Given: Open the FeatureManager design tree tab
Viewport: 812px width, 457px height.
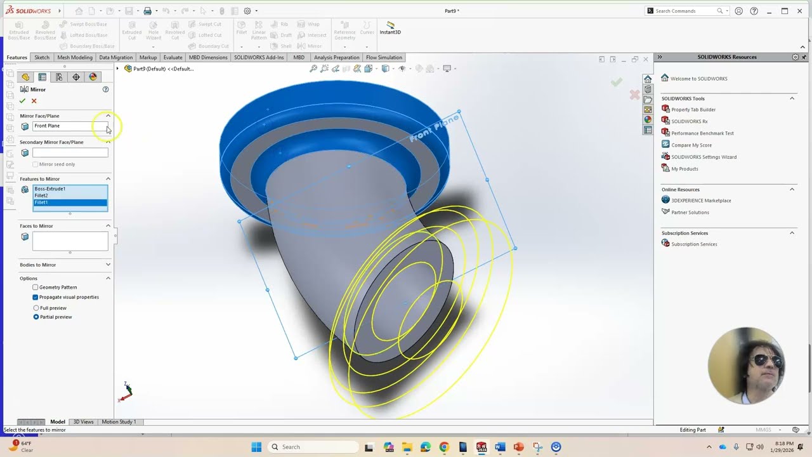Looking at the screenshot, I should [25, 77].
